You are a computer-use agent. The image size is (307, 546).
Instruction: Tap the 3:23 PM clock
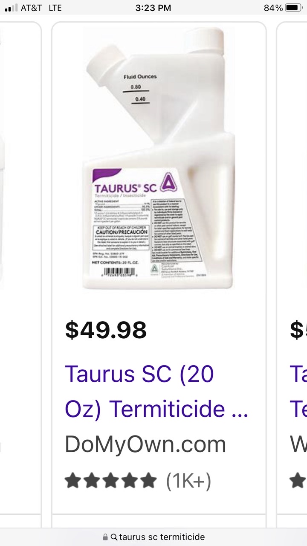pos(153,8)
